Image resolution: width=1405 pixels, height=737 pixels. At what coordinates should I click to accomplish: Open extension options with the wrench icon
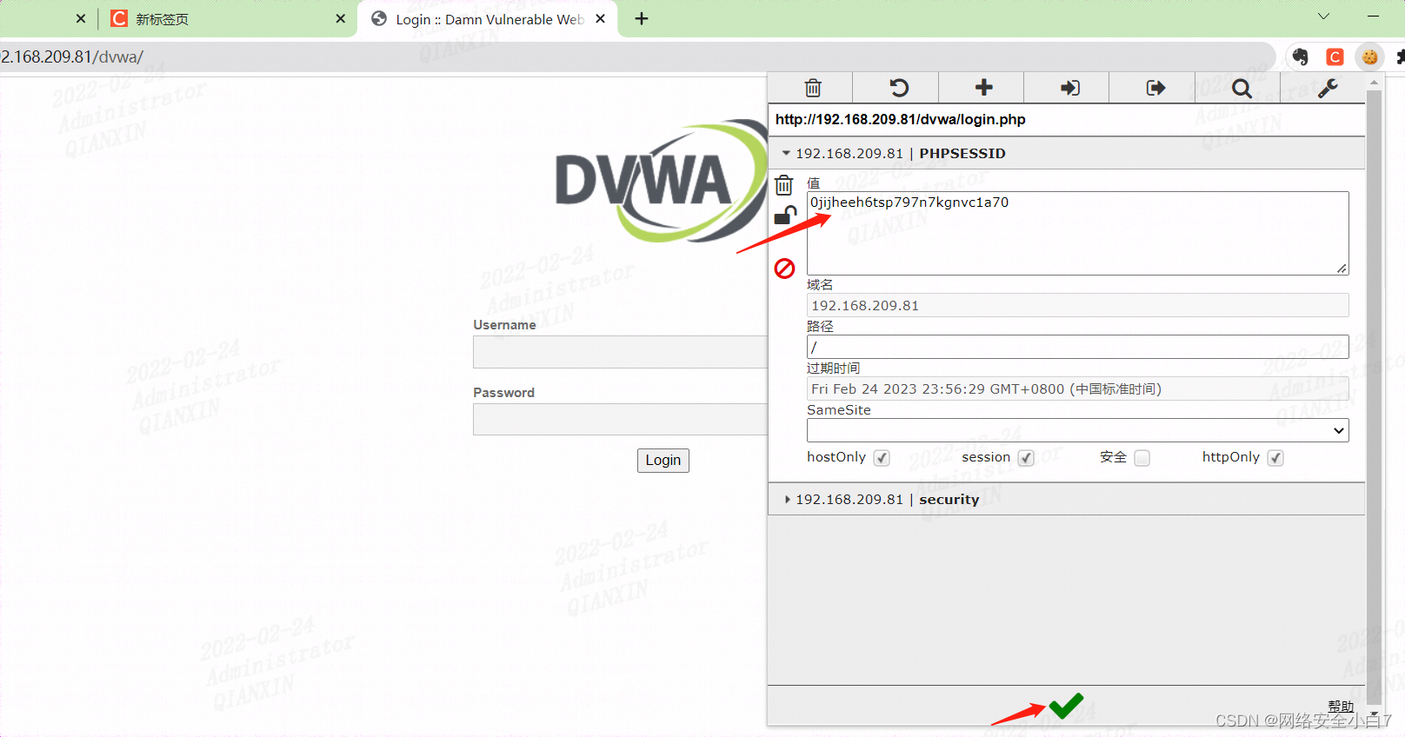(1327, 88)
